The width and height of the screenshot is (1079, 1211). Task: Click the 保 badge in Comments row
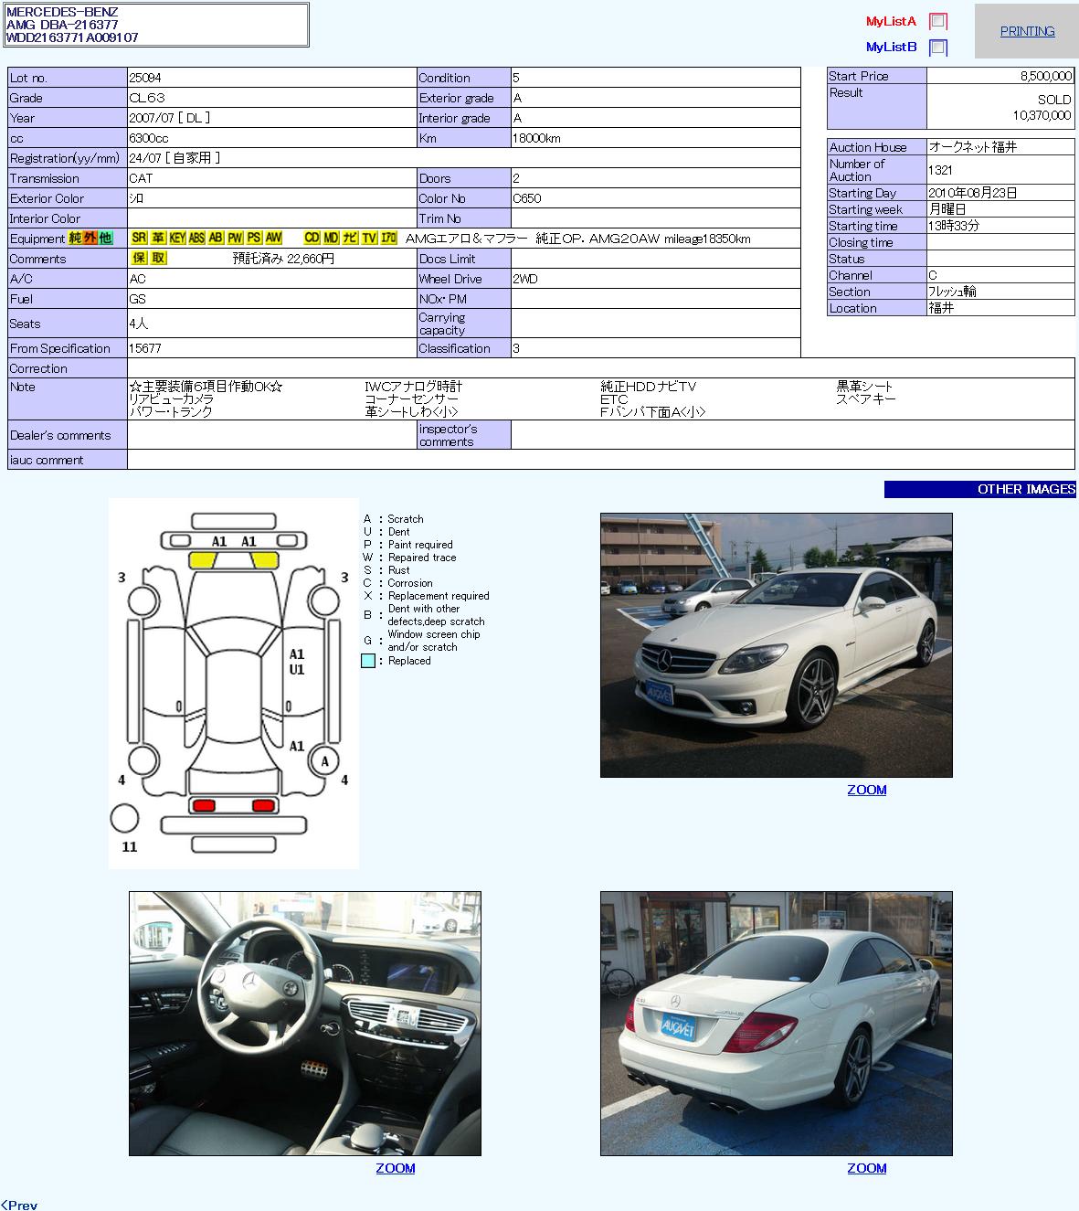[140, 259]
